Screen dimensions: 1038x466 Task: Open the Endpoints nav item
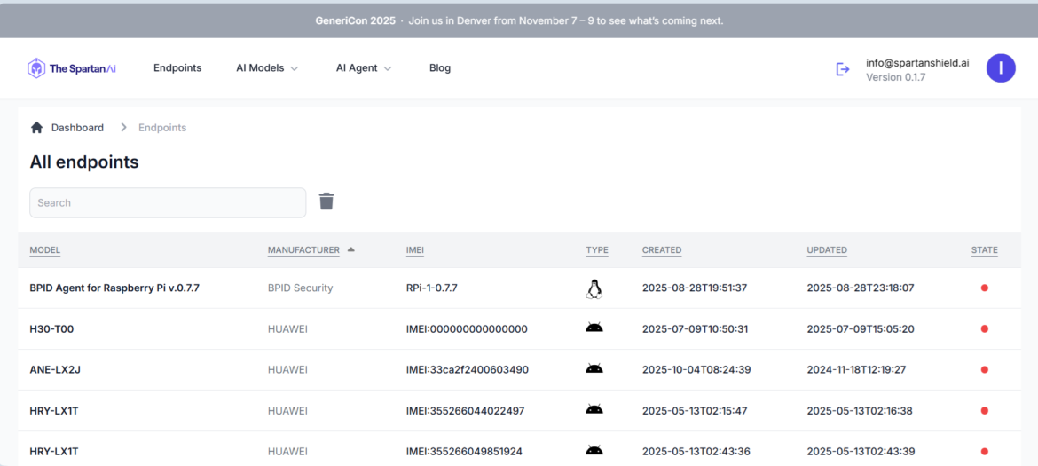[x=177, y=68]
